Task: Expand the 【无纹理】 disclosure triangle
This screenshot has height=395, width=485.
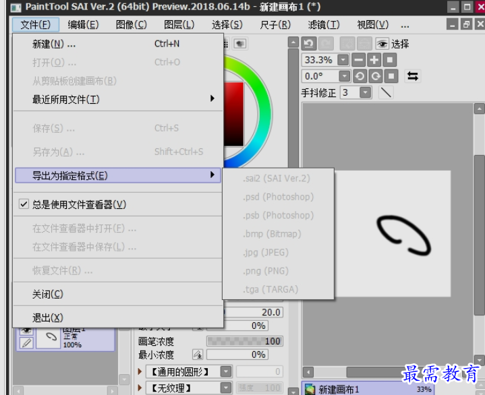Action: coord(140,388)
